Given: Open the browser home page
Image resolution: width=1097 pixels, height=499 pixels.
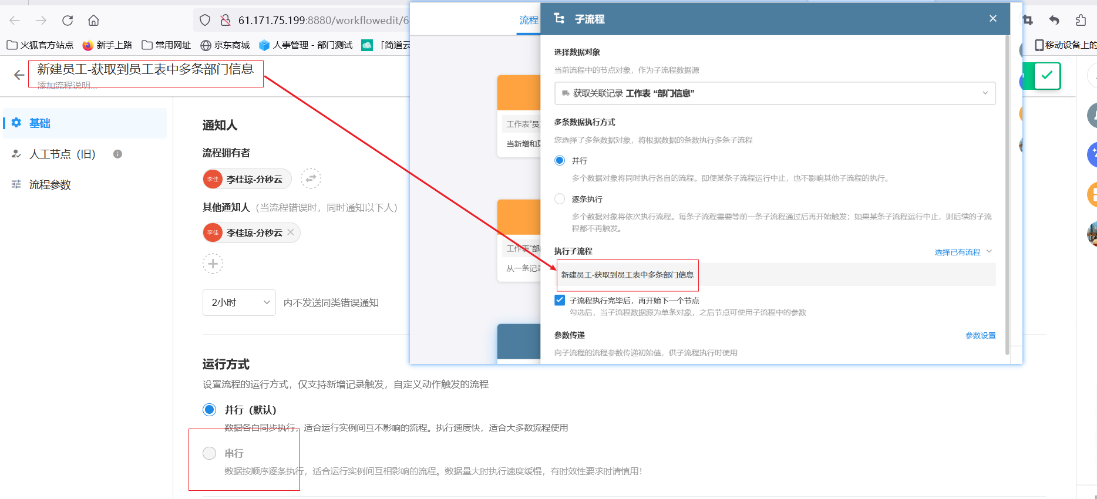Looking at the screenshot, I should 93,21.
